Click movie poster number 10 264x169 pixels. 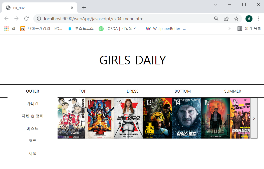pyautogui.click(x=71, y=118)
